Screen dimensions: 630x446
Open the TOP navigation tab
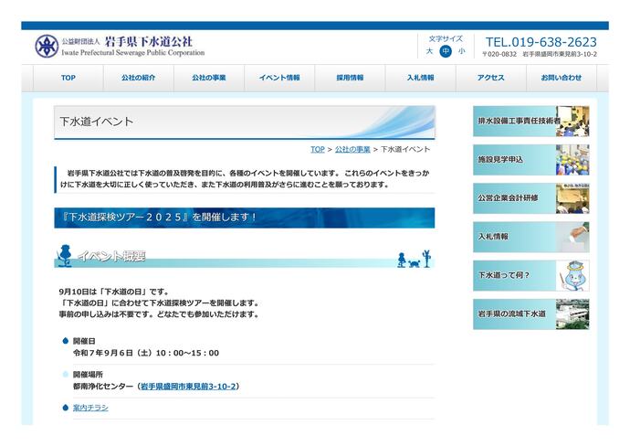pos(68,79)
